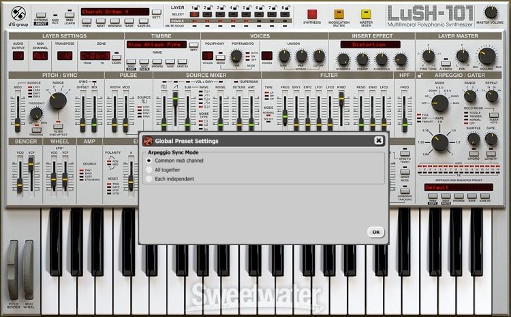Select layer 2 with its select button
The image size is (511, 317).
[x=207, y=14]
